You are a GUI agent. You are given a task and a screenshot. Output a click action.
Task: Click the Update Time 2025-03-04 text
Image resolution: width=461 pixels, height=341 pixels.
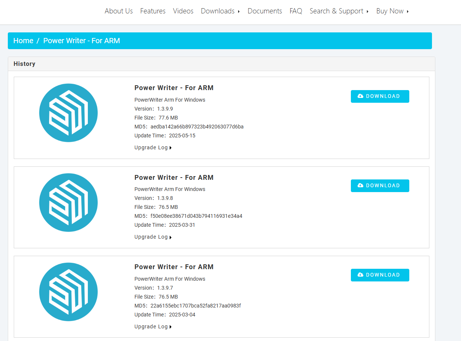point(165,315)
